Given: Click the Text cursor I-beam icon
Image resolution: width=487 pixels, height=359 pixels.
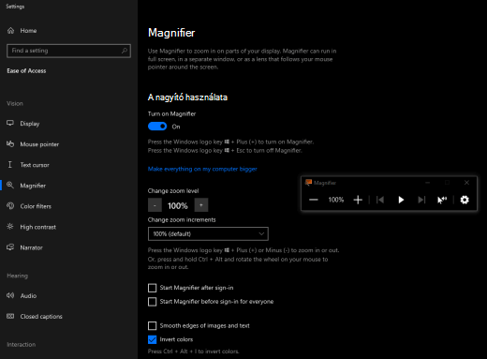Looking at the screenshot, I should click(x=10, y=165).
